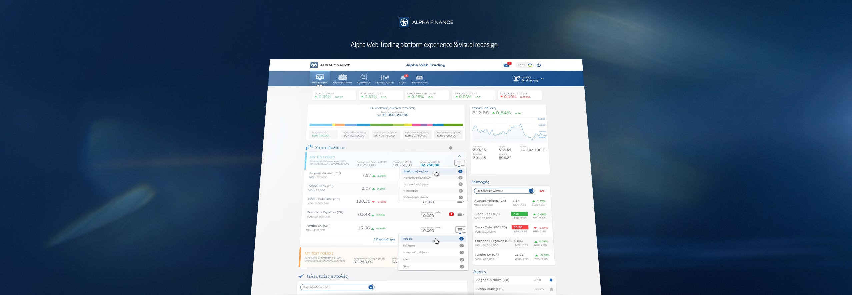The image size is (852, 295).
Task: Click light blue segment of allocation bar
Action: pyautogui.click(x=321, y=125)
